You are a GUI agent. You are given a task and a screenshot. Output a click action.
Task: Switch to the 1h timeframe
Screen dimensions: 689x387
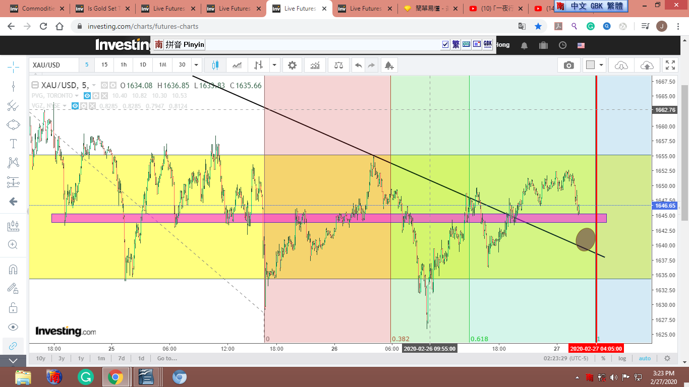point(124,65)
